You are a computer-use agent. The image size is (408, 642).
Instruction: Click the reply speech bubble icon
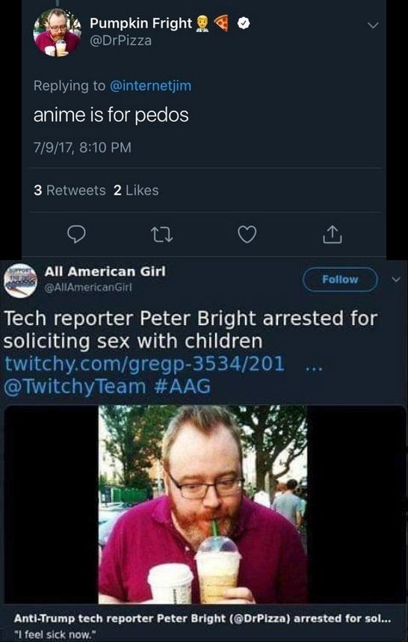click(x=75, y=234)
